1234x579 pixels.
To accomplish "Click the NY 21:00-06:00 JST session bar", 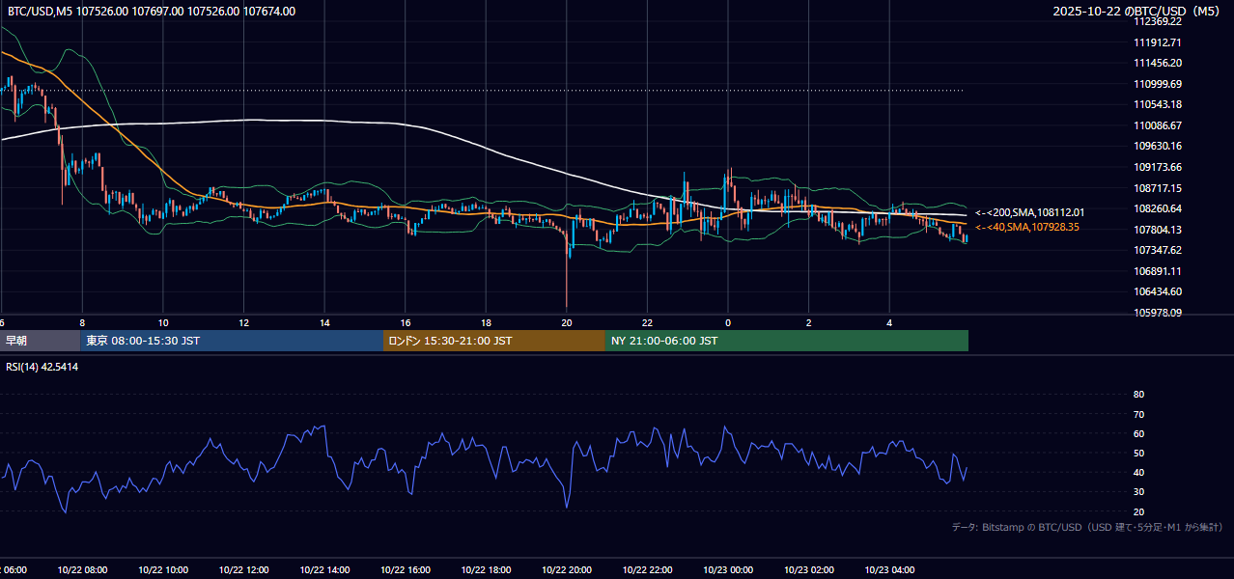I will click(x=786, y=341).
